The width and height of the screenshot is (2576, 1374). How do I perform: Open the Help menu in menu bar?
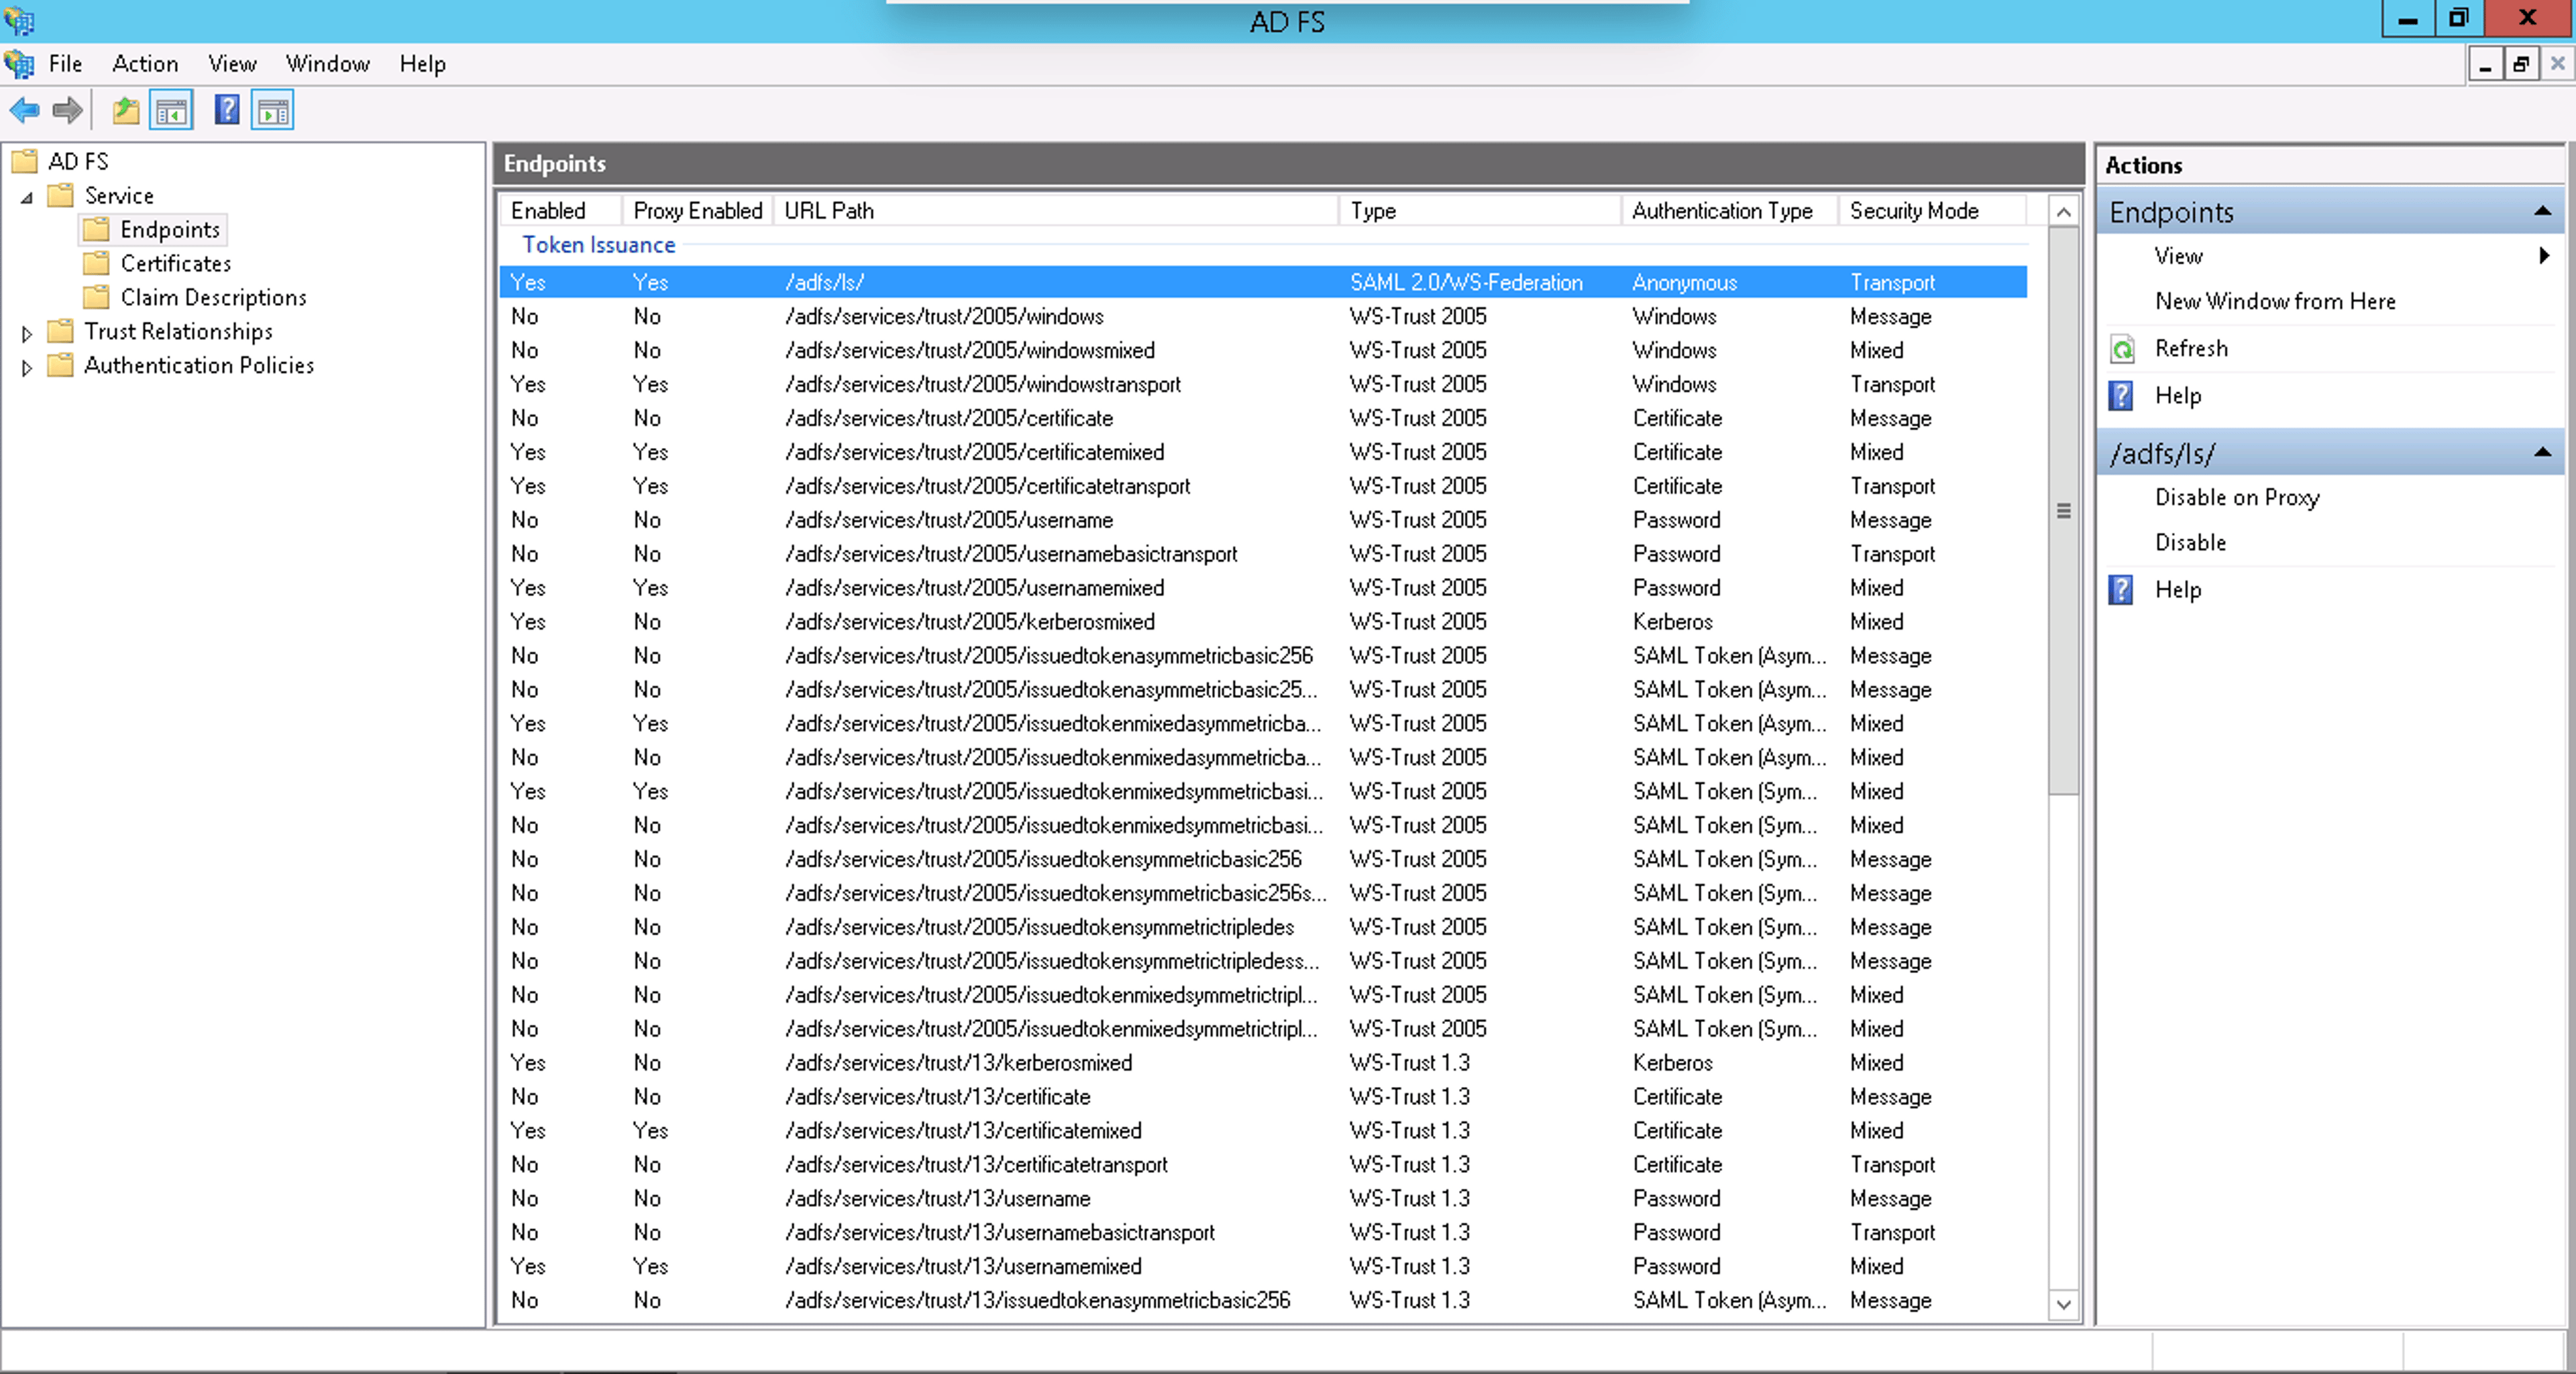pos(422,64)
